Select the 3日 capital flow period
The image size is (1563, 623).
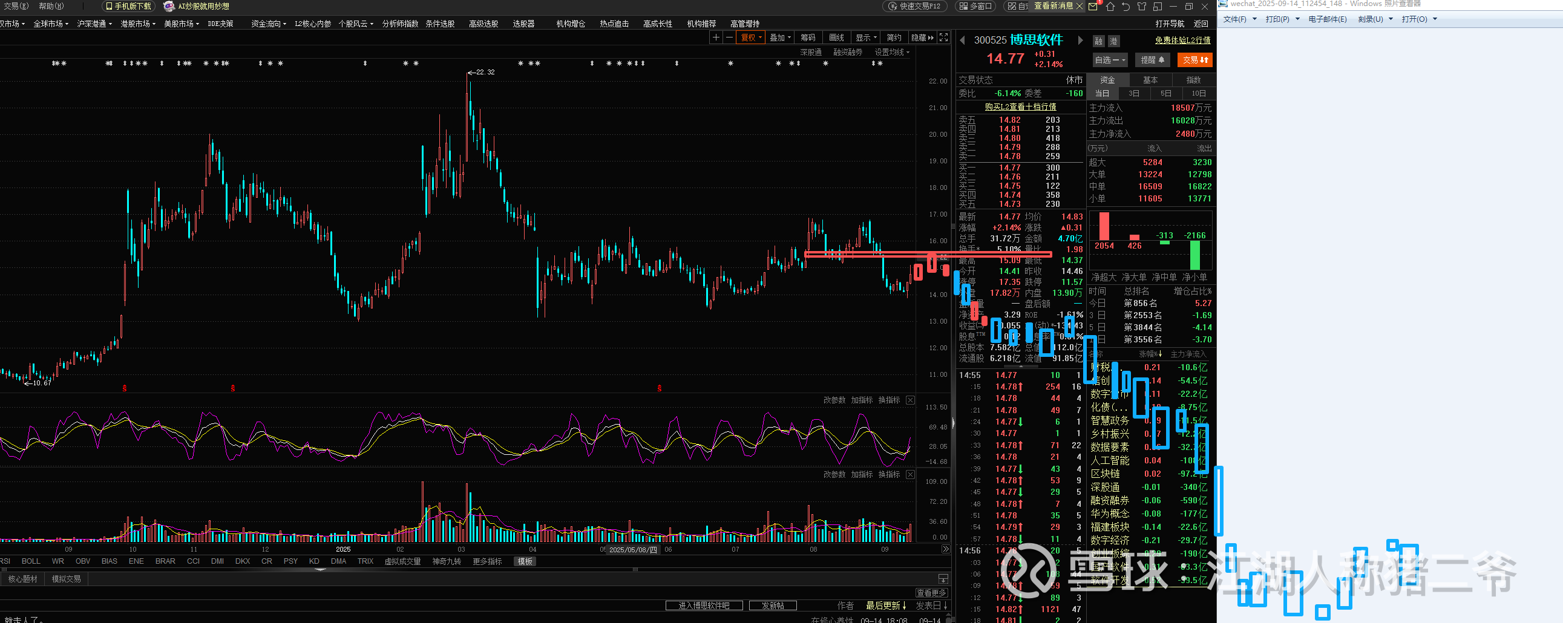[1133, 93]
